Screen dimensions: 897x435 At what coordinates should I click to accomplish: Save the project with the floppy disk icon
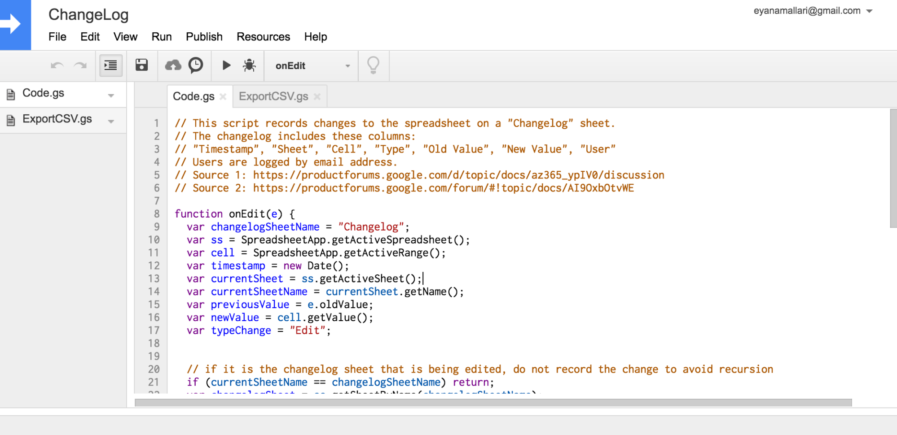(142, 65)
